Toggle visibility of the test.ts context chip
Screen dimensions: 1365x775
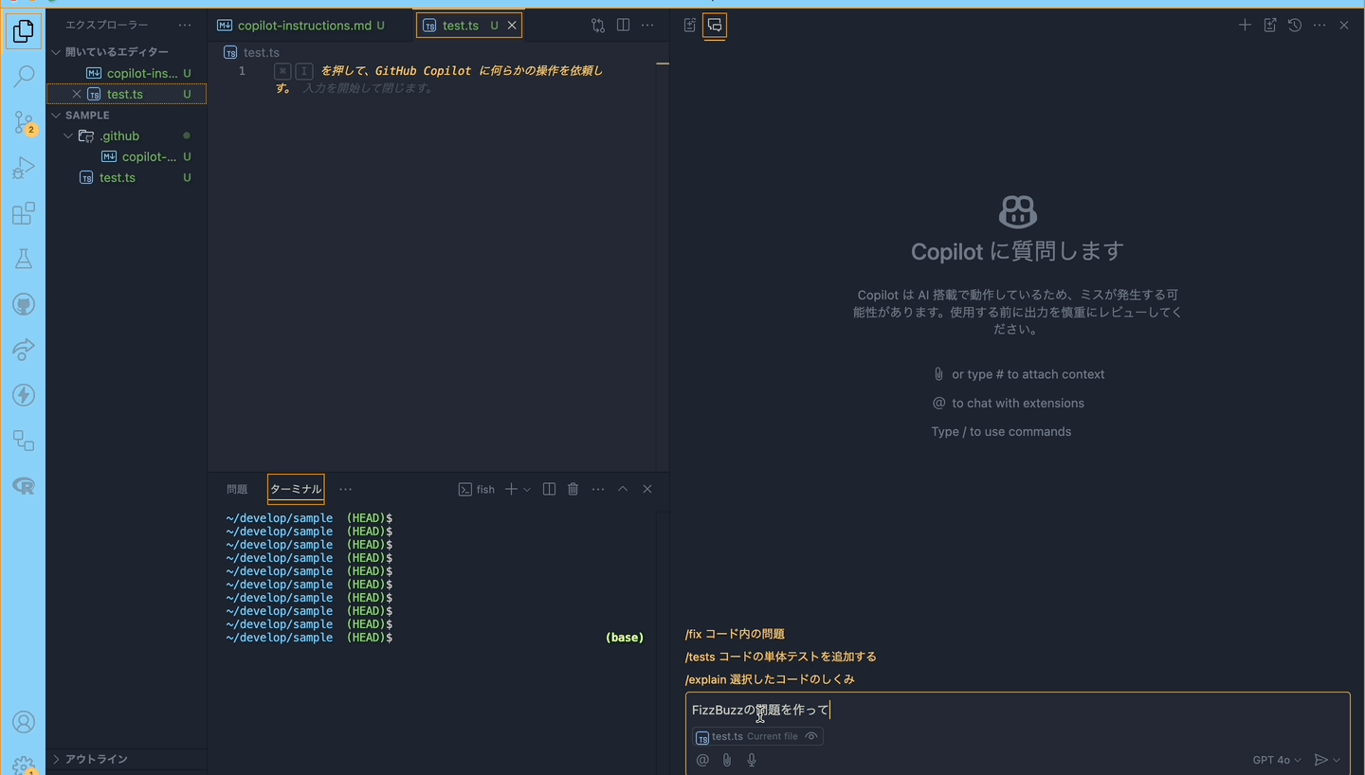coord(810,736)
